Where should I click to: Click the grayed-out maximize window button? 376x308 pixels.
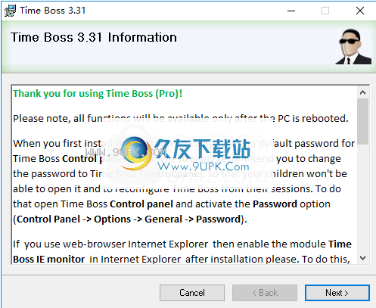(325, 11)
